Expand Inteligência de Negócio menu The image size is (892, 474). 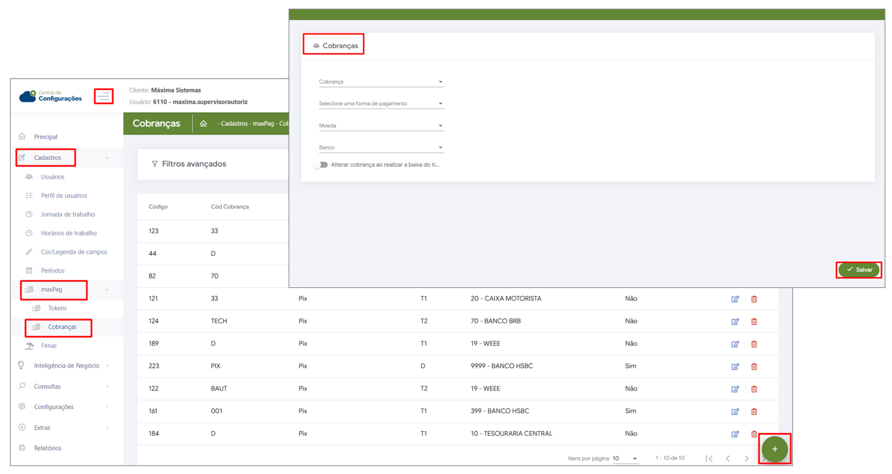(x=66, y=366)
